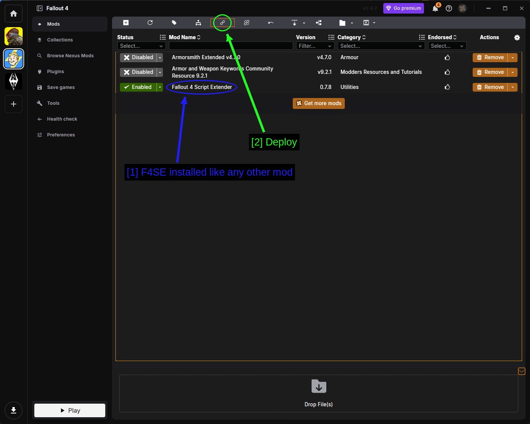Remove the Fallout 4 Script Extender mod
This screenshot has height=424, width=530.
[x=490, y=87]
